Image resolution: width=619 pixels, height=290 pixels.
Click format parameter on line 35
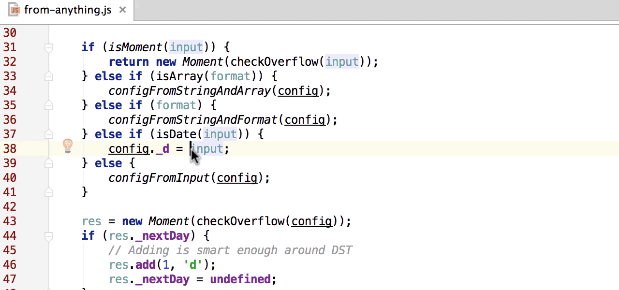tap(176, 105)
